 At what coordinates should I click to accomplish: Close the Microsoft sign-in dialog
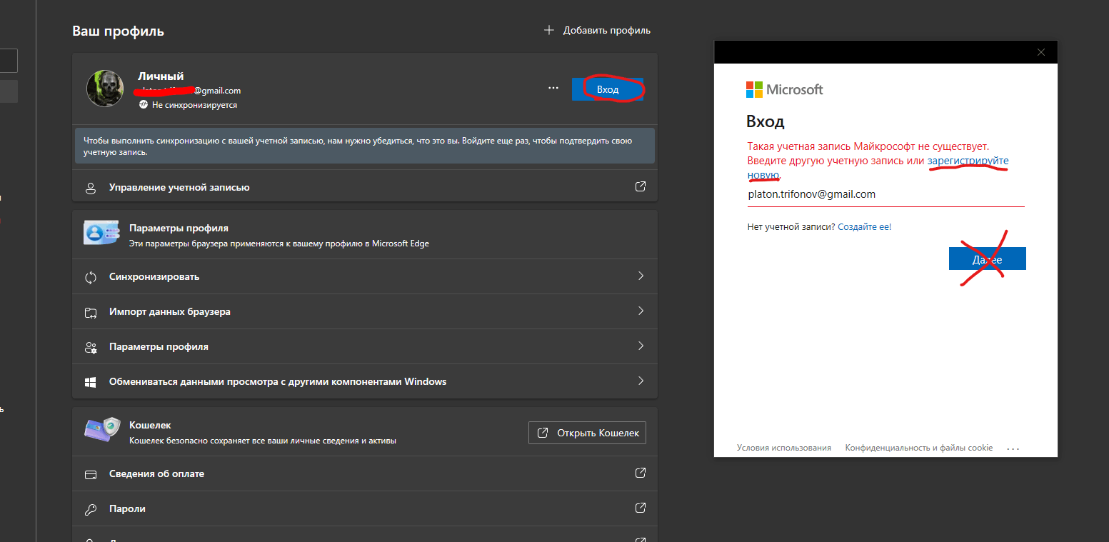pos(1041,52)
